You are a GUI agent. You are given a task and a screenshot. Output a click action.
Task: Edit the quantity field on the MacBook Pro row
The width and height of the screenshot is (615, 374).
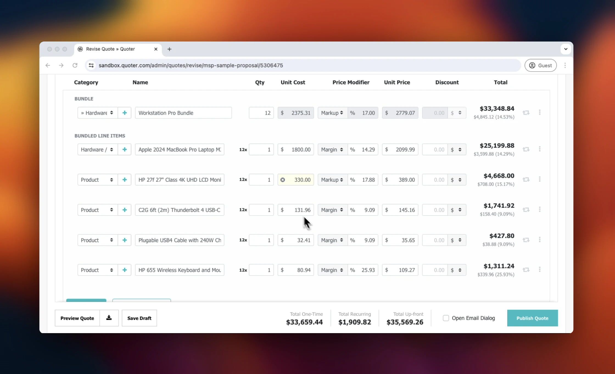click(x=261, y=149)
